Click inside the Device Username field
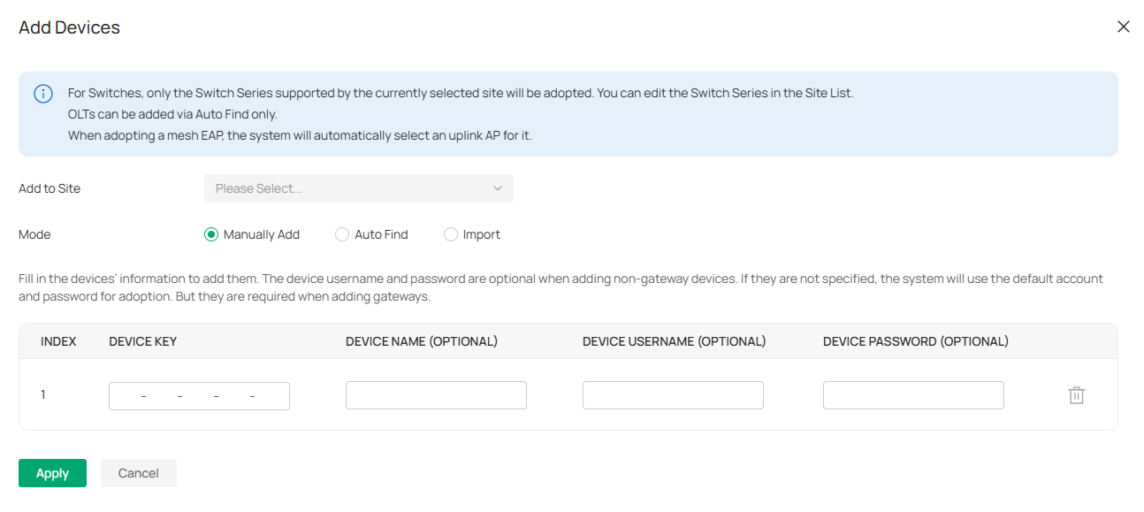Viewport: 1144px width, 512px height. pos(673,394)
